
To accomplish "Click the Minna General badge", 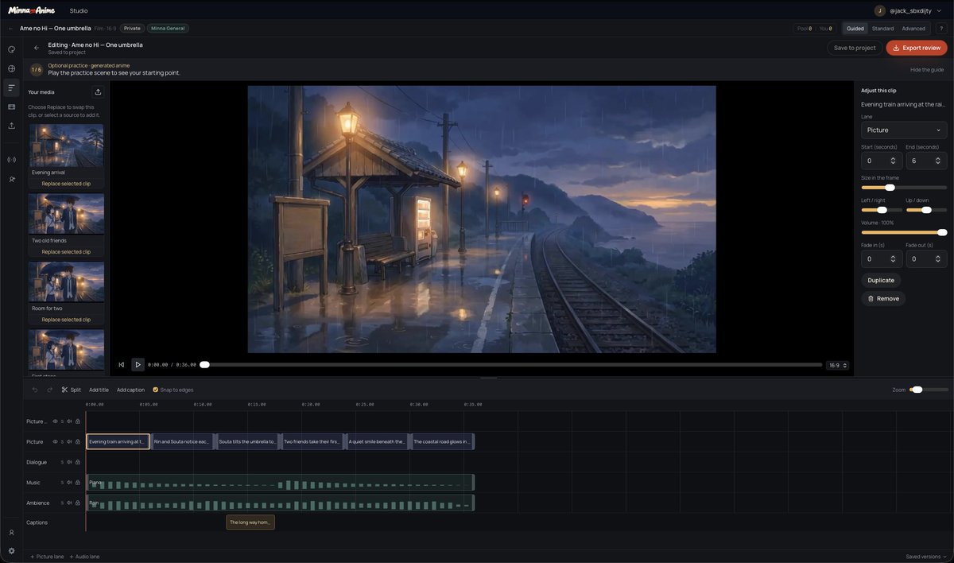I will (x=168, y=29).
